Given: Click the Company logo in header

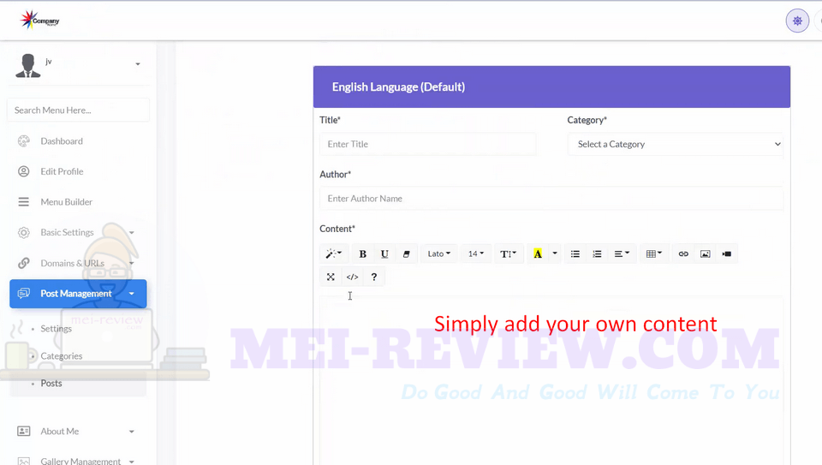Looking at the screenshot, I should pyautogui.click(x=40, y=20).
